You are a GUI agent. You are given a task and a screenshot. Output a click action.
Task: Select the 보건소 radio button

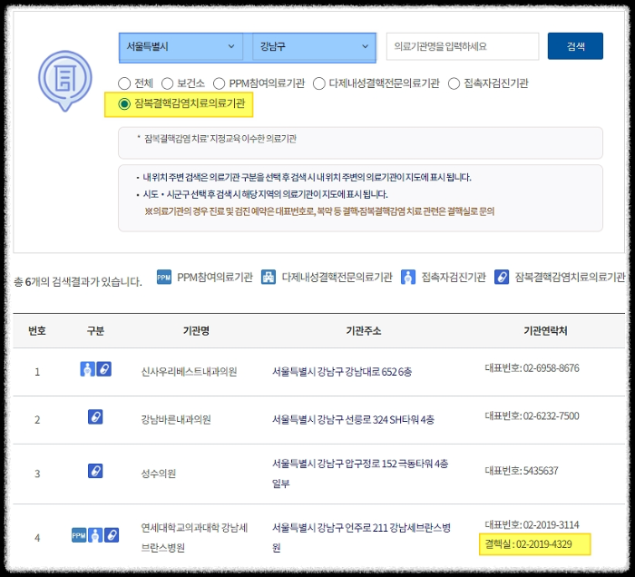click(x=167, y=83)
